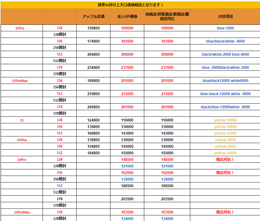Screen dimensions: 260x221
Task: Click the 15Pro model label
Action: click(x=20, y=28)
